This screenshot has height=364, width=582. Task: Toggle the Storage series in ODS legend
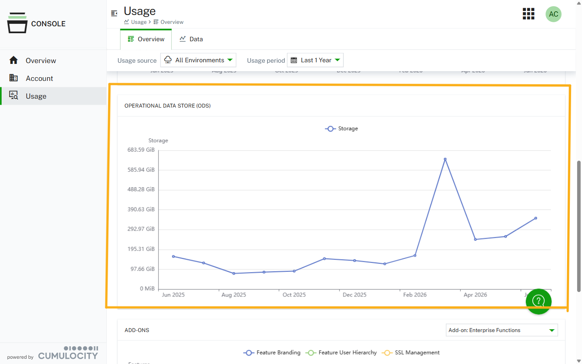point(342,129)
